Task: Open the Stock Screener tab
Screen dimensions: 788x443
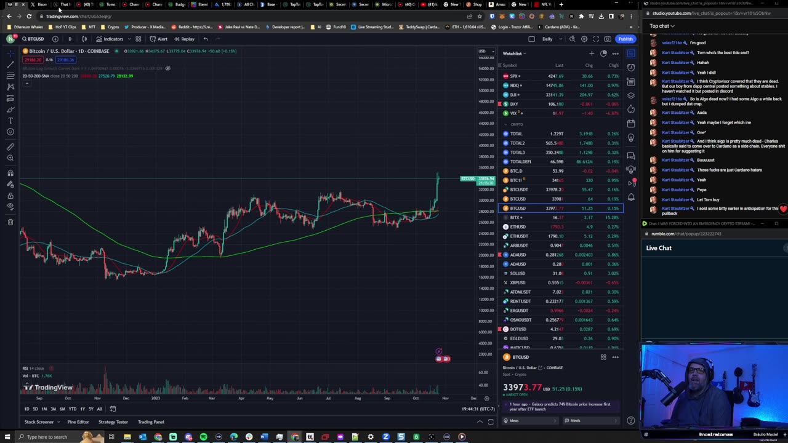Action: pyautogui.click(x=39, y=422)
